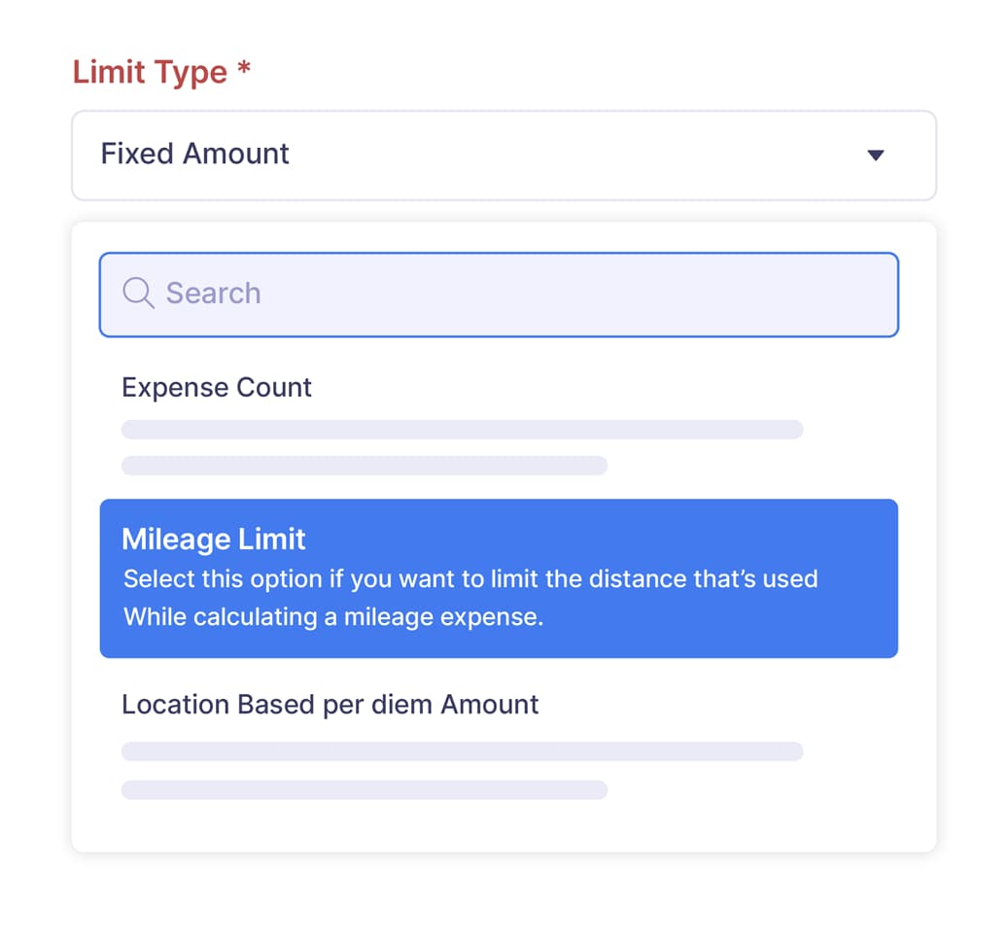Click the first placeholder line under Expense Count
Screen dimensions: 1008x939
[x=462, y=429]
